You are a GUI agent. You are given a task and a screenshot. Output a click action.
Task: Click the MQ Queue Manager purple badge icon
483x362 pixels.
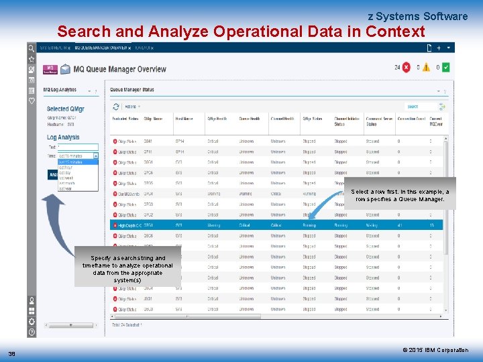tap(50, 69)
